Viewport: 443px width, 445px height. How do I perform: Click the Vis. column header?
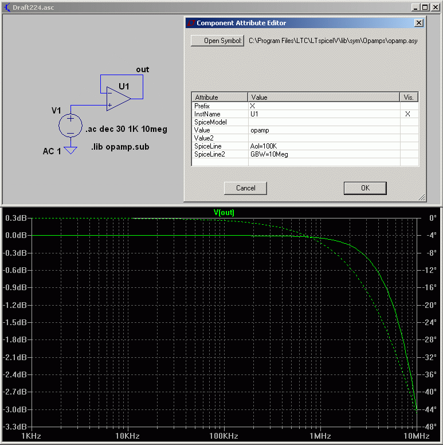pyautogui.click(x=409, y=97)
